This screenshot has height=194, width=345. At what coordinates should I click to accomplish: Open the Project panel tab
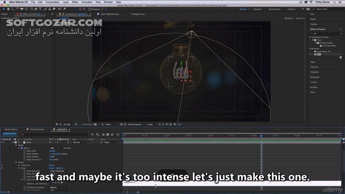[x=4, y=14]
